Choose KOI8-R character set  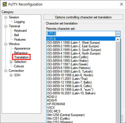point(81,100)
